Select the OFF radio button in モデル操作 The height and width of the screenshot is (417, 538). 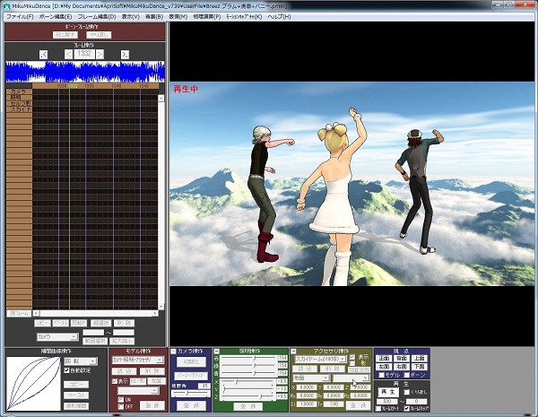120,406
